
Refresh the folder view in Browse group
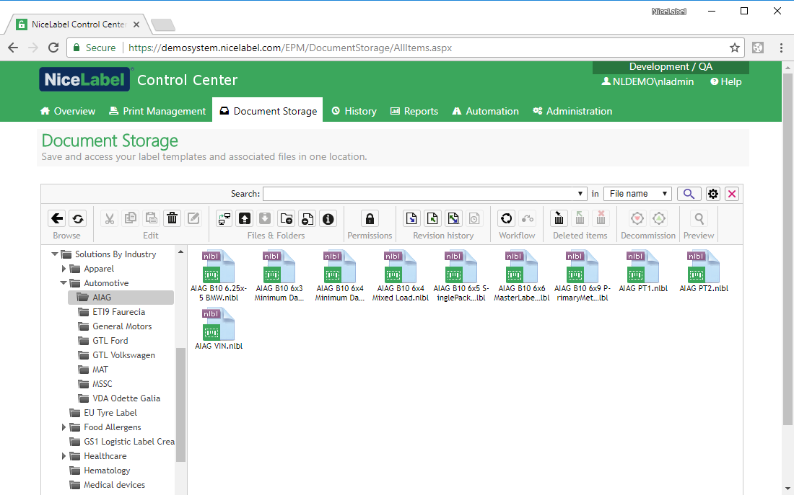pyautogui.click(x=78, y=218)
